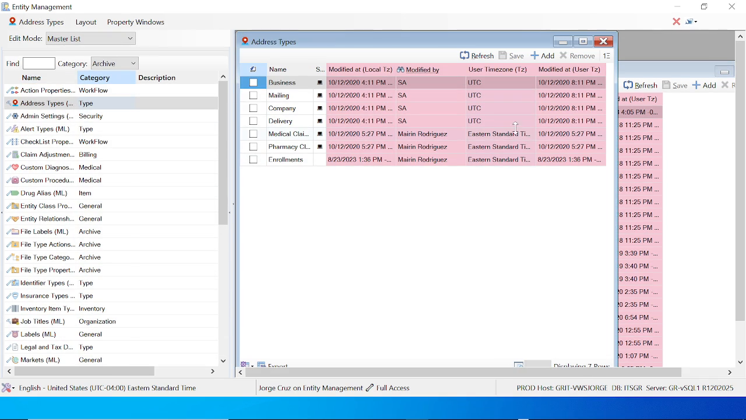
Task: Click the select-all icon in grid header
Action: click(x=253, y=69)
